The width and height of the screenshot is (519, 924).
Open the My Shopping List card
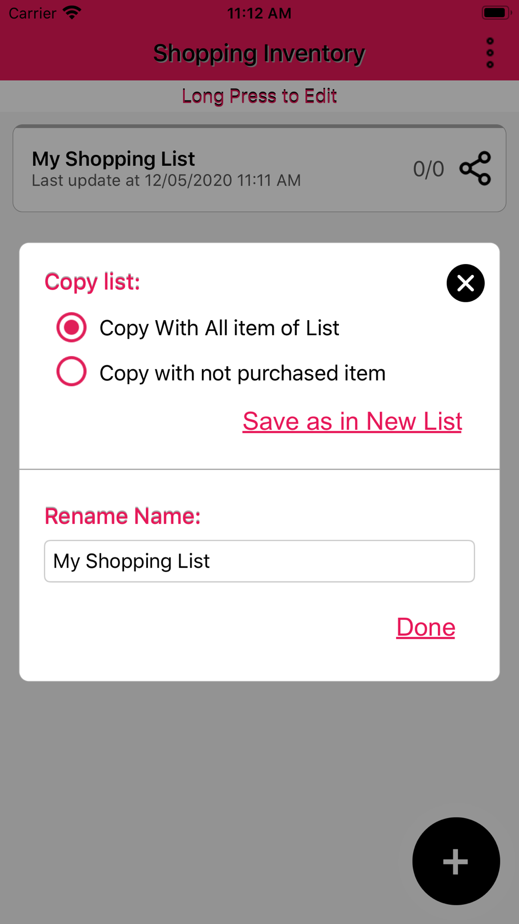click(x=259, y=168)
